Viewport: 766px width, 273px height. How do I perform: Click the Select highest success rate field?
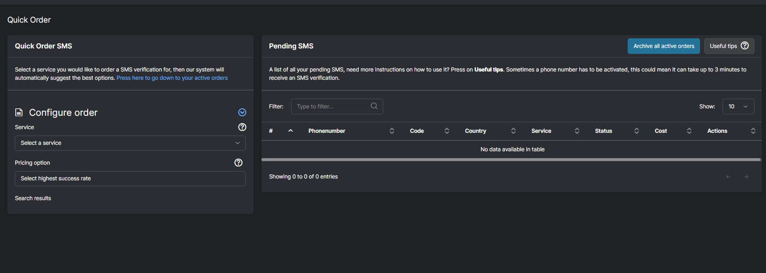pos(130,178)
